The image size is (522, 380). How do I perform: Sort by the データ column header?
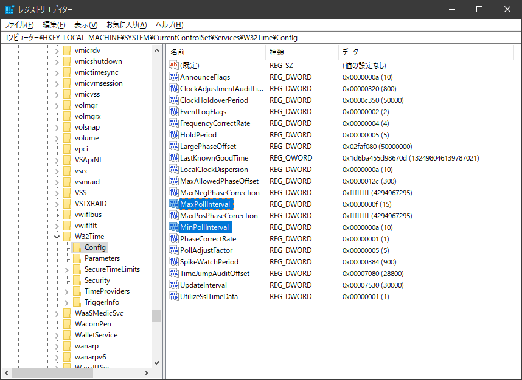click(x=426, y=52)
